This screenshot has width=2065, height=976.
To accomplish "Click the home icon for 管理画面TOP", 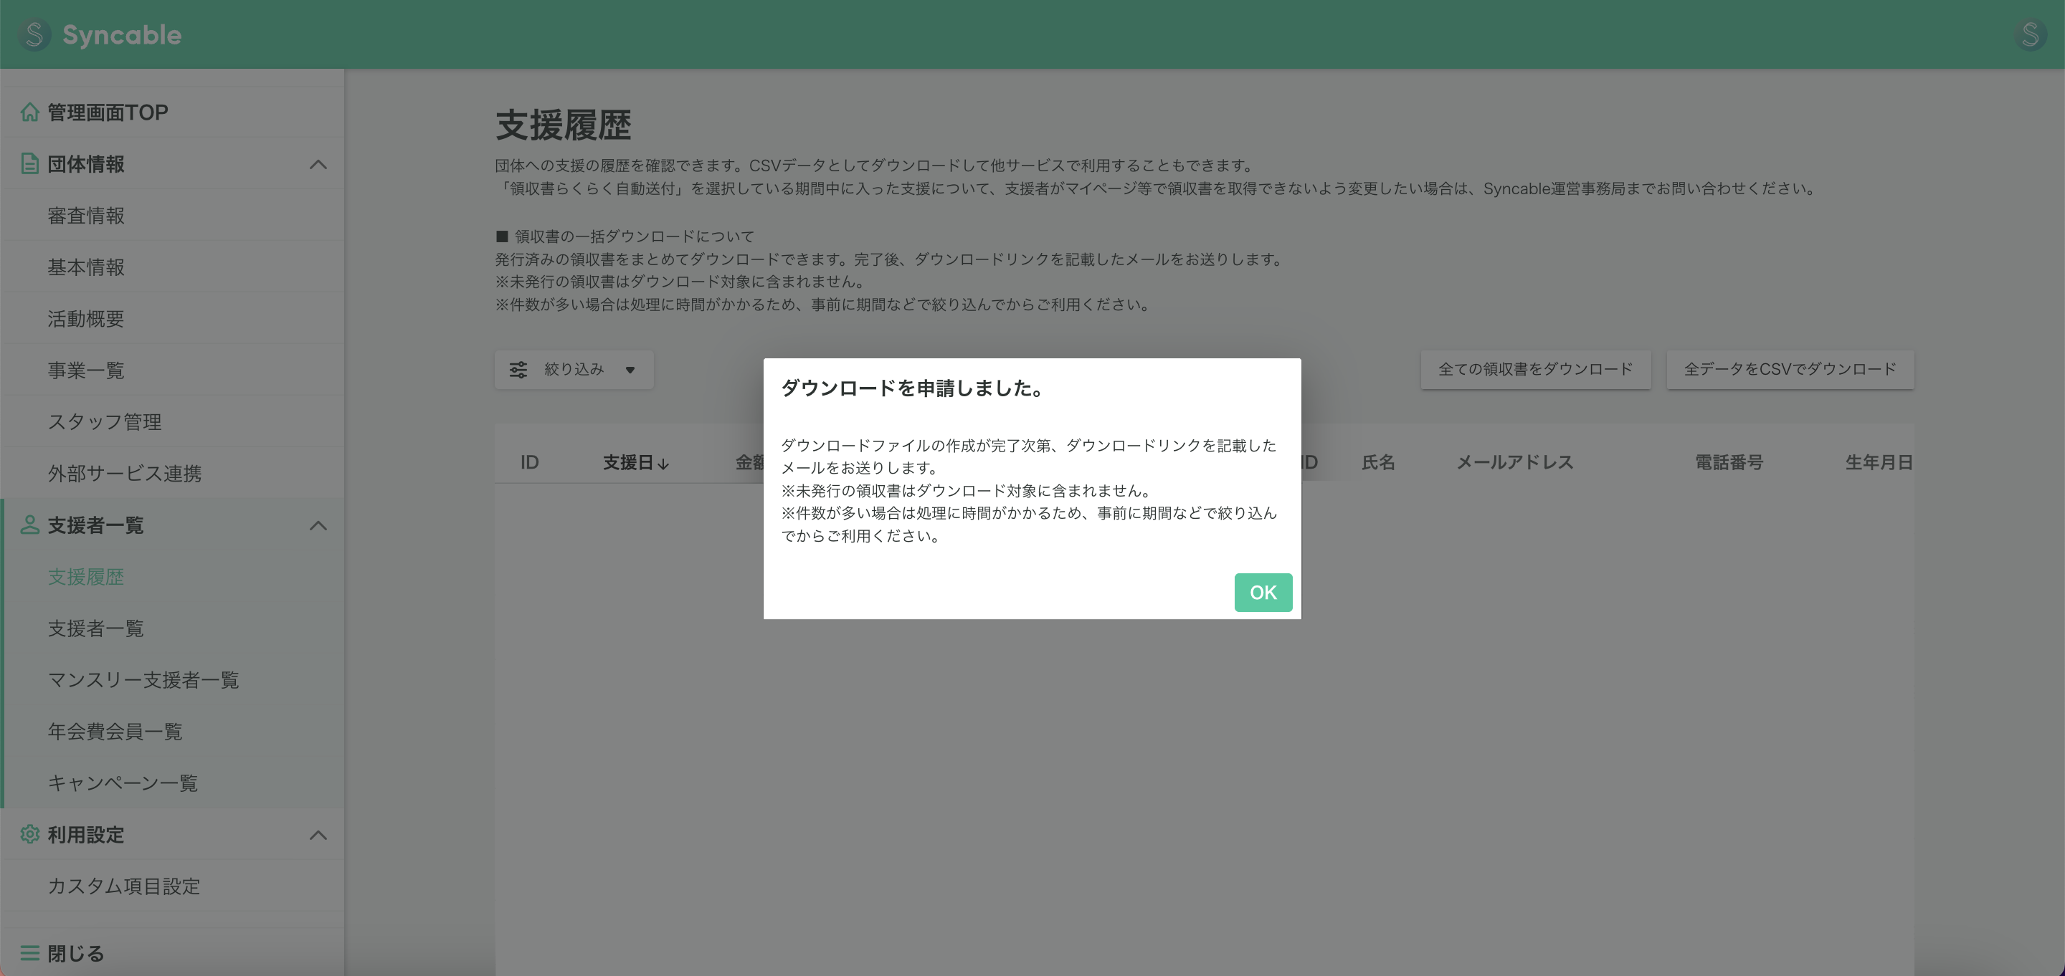I will (29, 111).
